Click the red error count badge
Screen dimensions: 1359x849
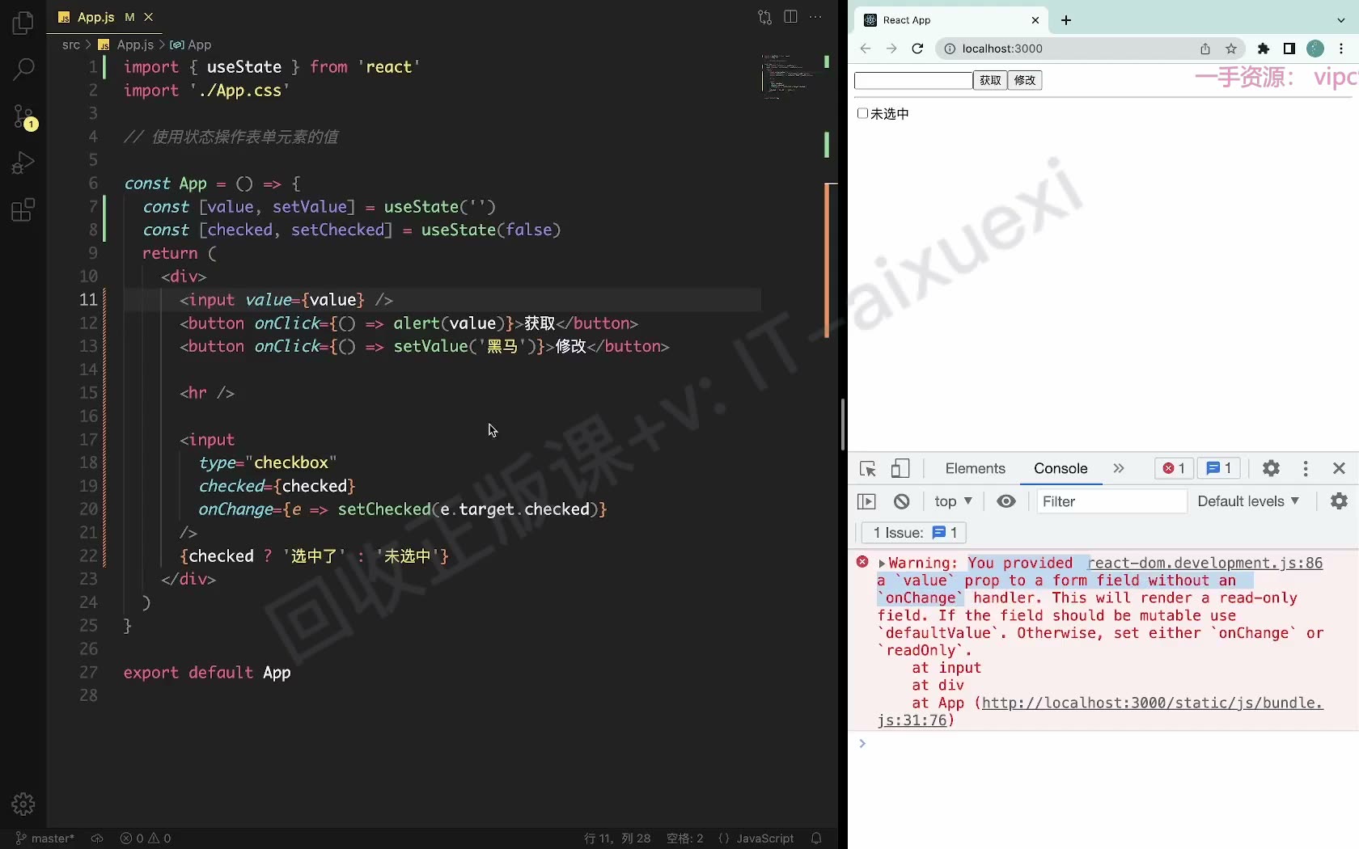[x=1174, y=469]
